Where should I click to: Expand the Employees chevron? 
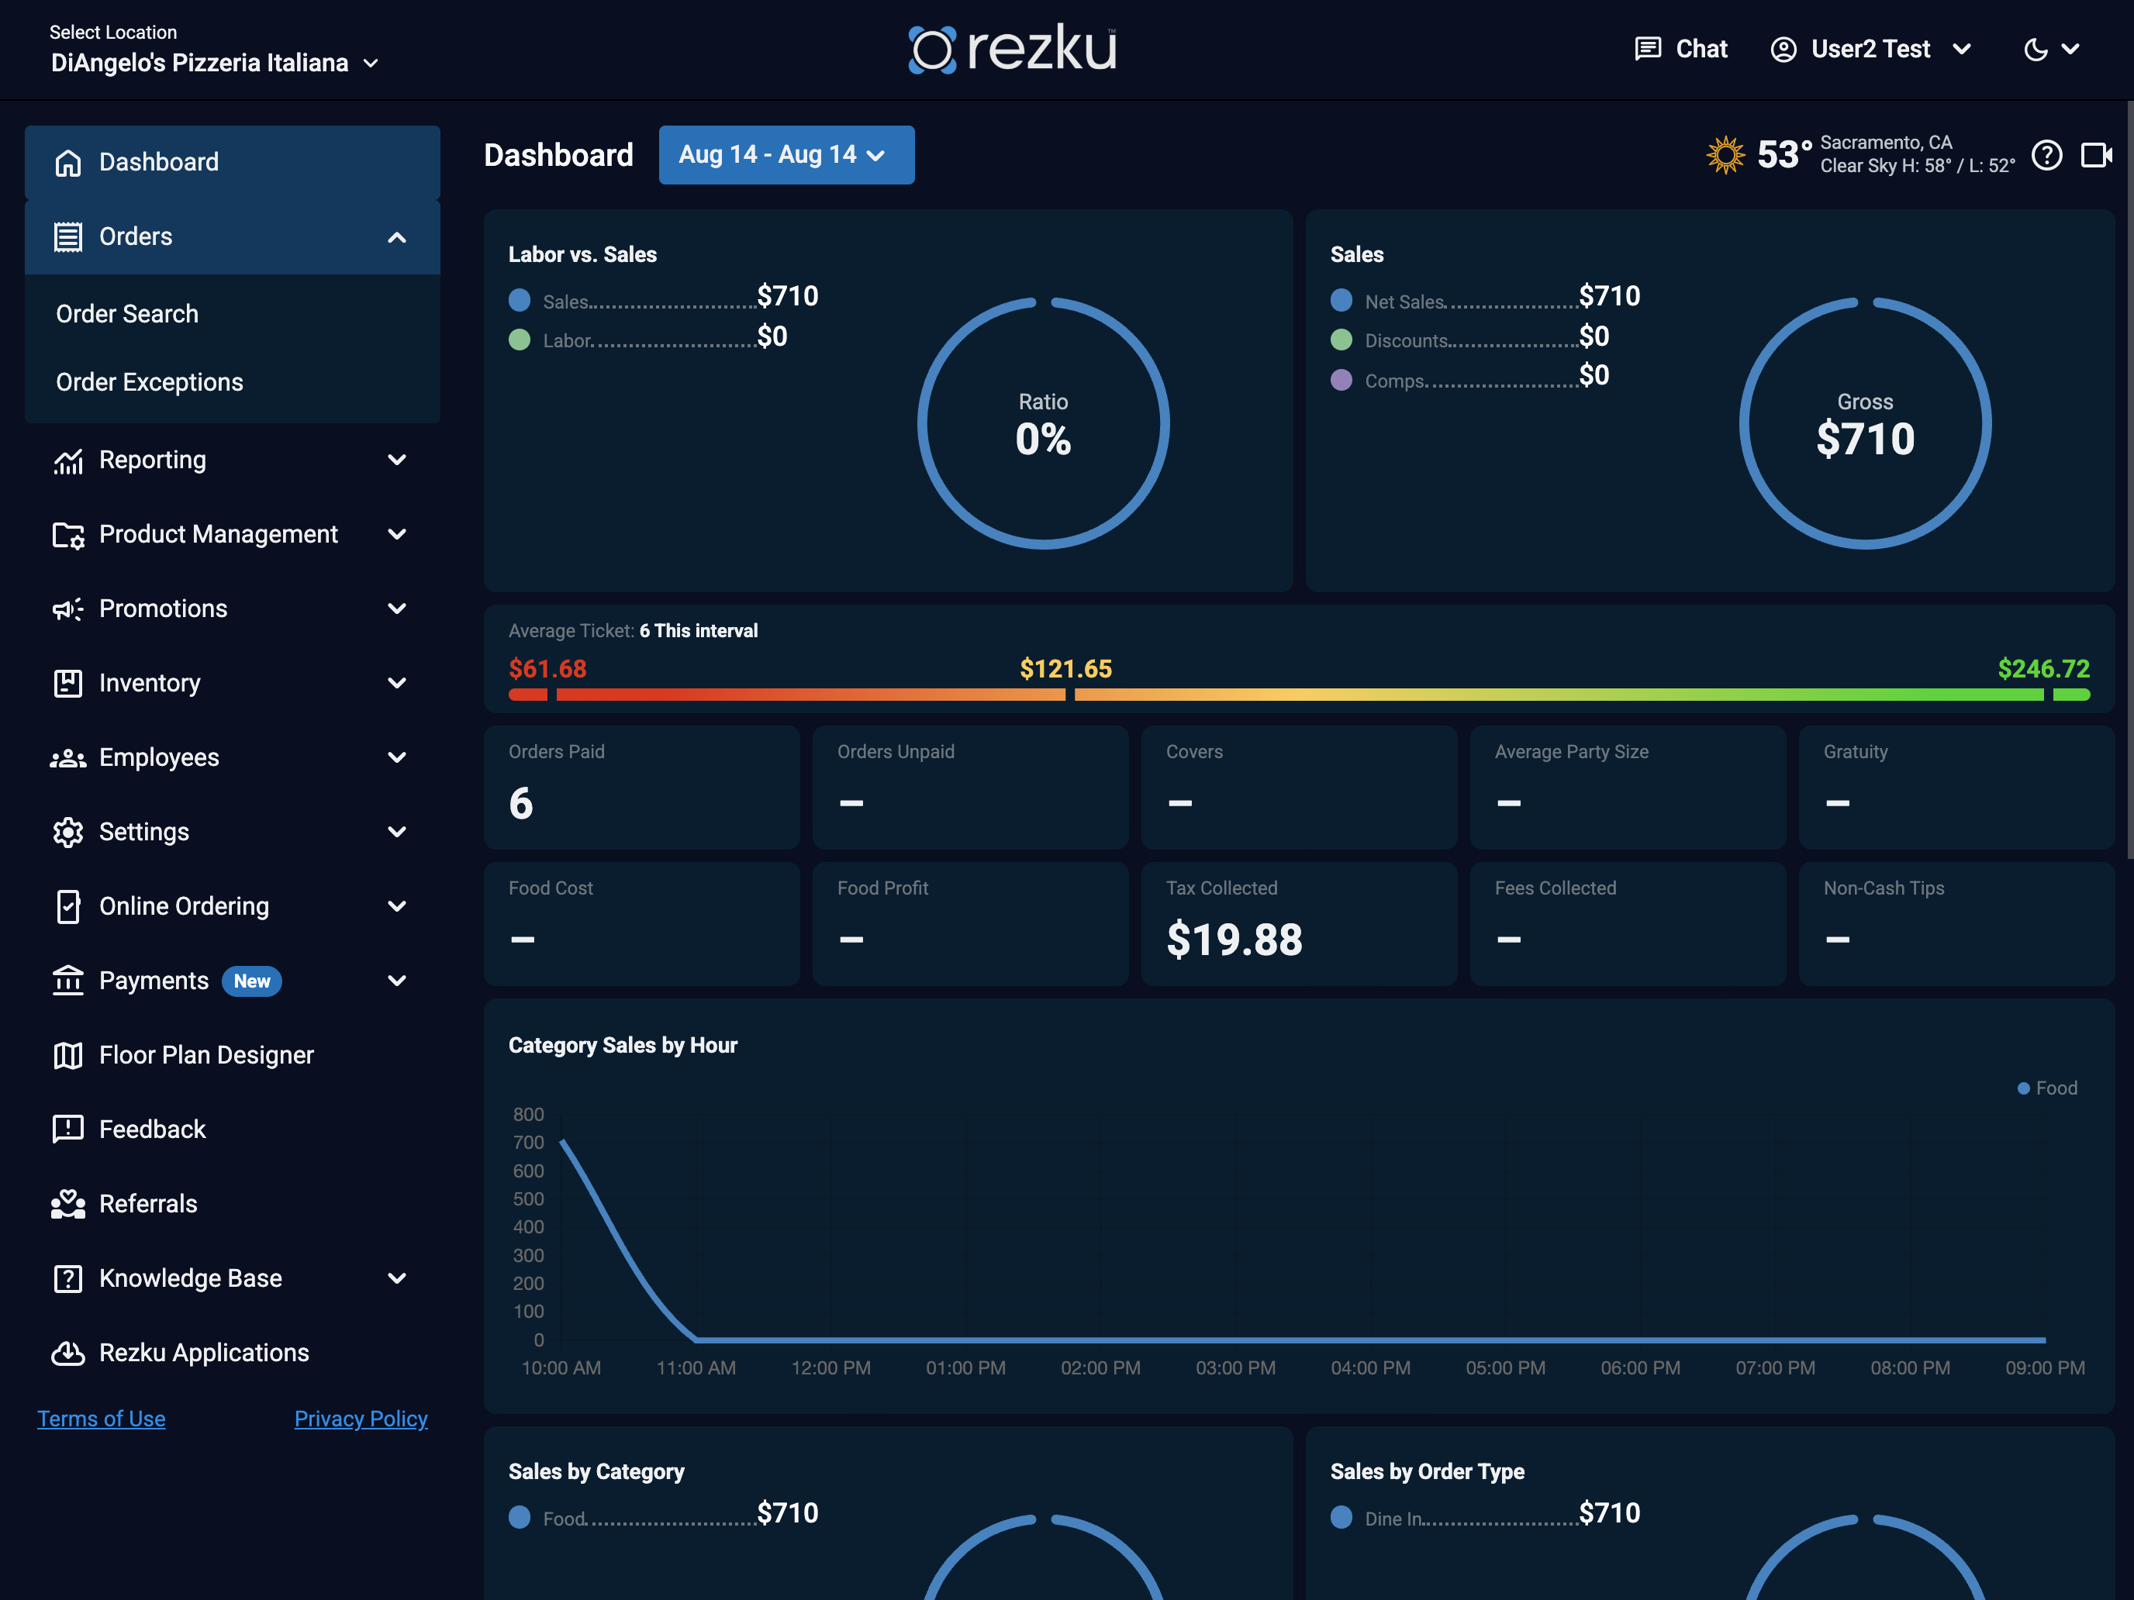(396, 758)
